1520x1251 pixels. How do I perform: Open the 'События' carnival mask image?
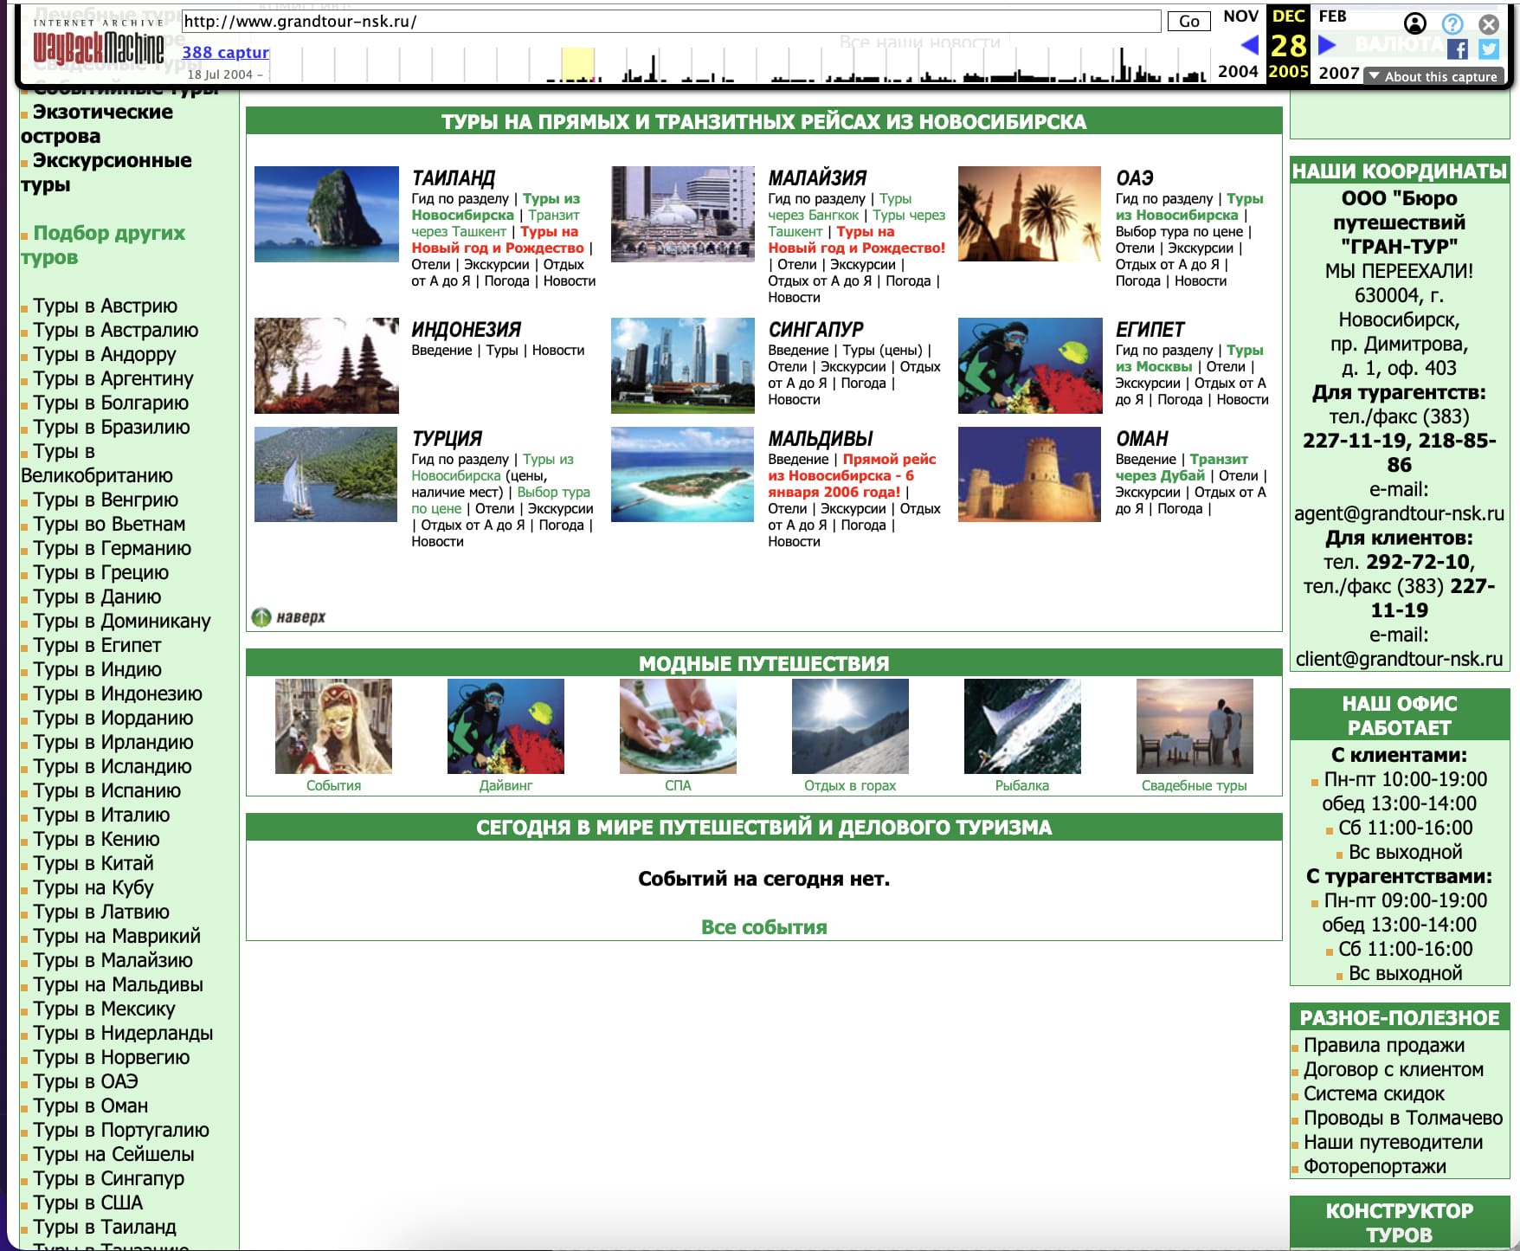[333, 726]
